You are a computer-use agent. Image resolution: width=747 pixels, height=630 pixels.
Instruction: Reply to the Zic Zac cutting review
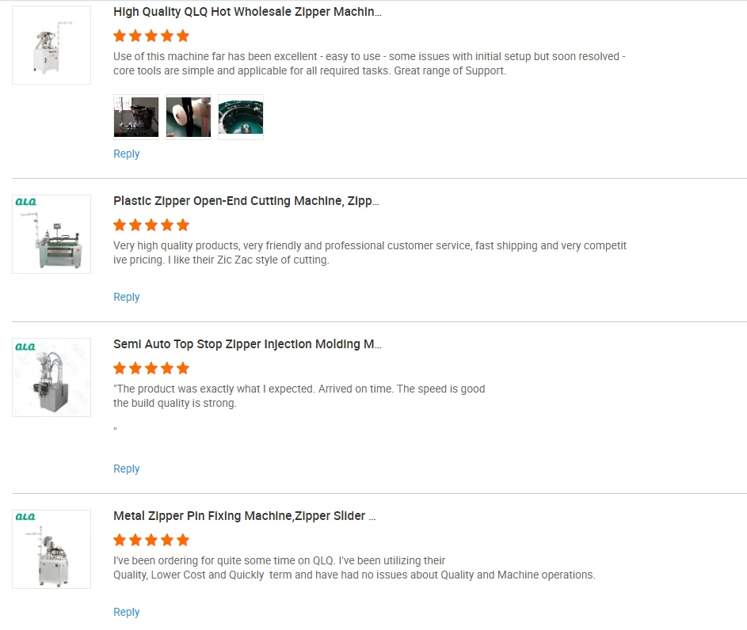point(127,297)
